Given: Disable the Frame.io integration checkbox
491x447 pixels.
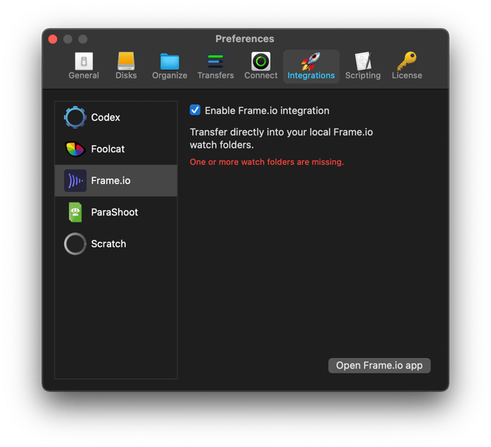Looking at the screenshot, I should [x=196, y=110].
